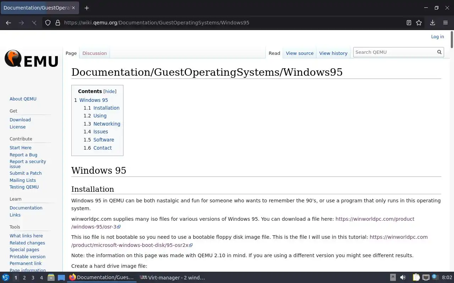The height and width of the screenshot is (283, 454).
Task: Click the browser back arrow
Action: pyautogui.click(x=9, y=23)
